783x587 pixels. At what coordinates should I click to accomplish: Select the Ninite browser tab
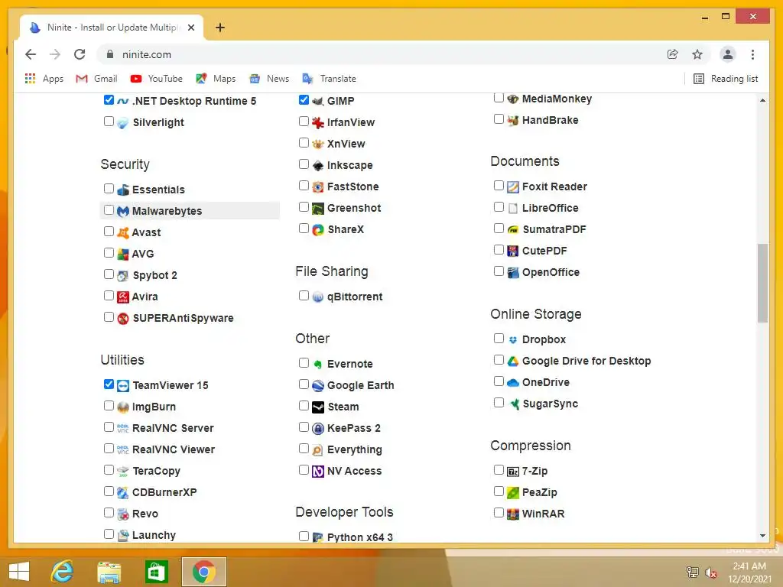[x=112, y=28]
